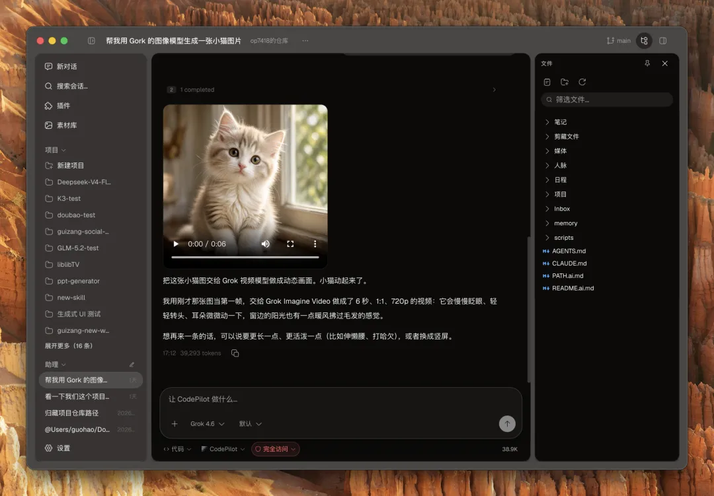The image size is (714, 496).
Task: Select the 帮我用 Gork 的图像 conversation
Action: (x=91, y=380)
